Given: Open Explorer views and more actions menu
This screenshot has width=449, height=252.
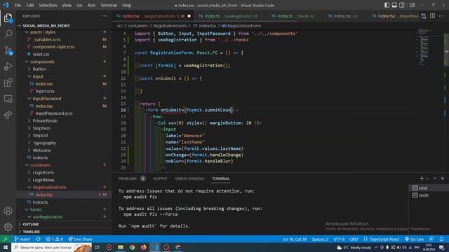Looking at the screenshot, I should point(104,16).
